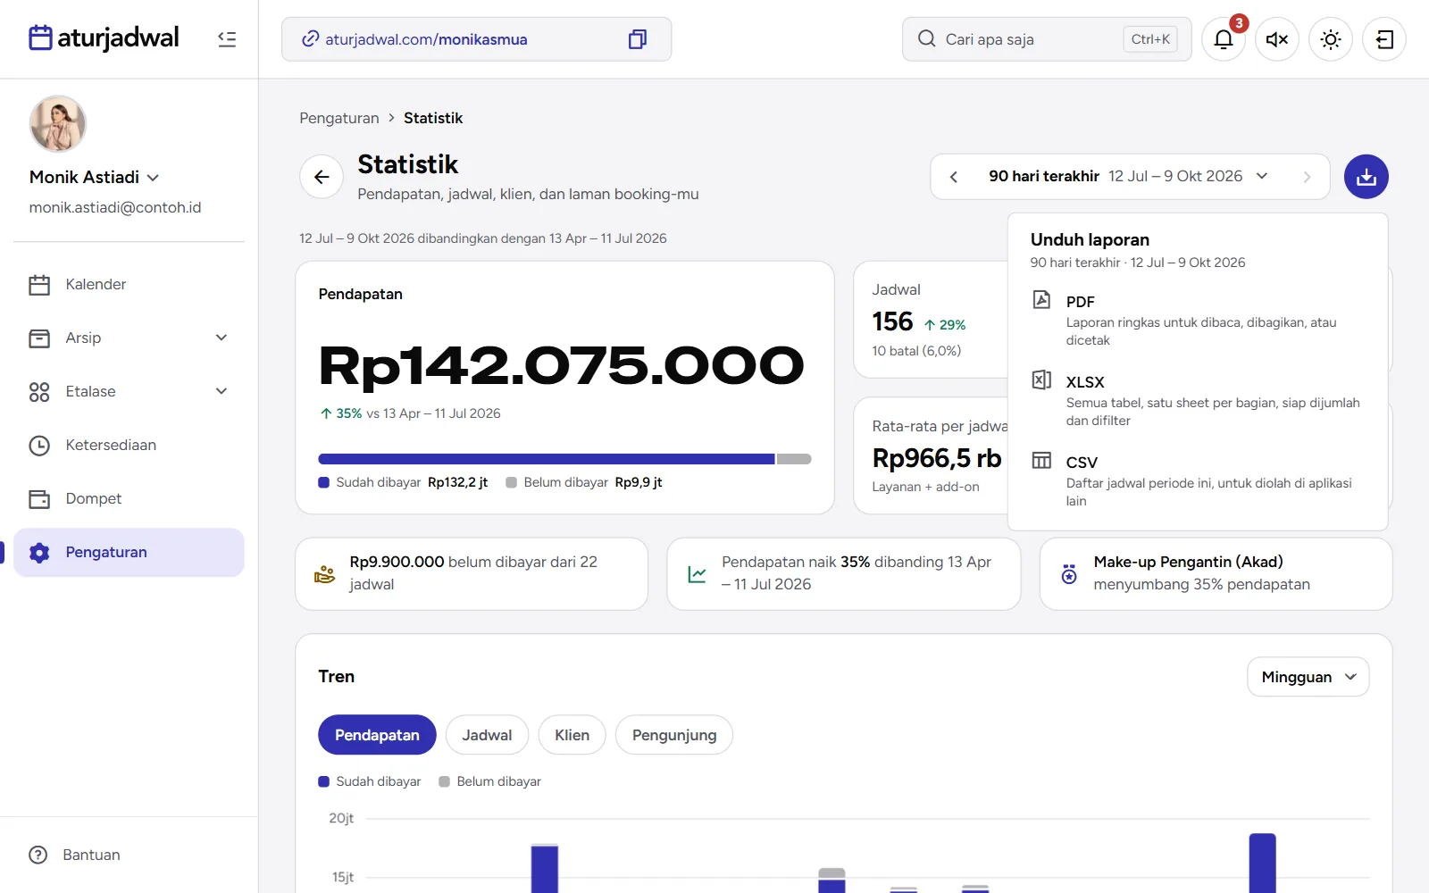Viewport: 1429px width, 893px height.
Task: Expand the Etalase menu
Action: click(129, 391)
